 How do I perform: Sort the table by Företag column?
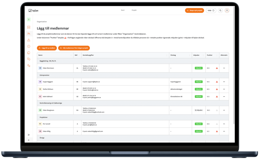[x=189, y=55]
